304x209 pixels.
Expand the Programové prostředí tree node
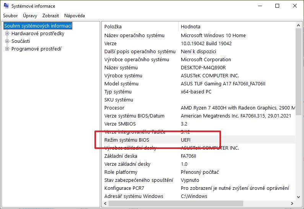click(x=7, y=49)
